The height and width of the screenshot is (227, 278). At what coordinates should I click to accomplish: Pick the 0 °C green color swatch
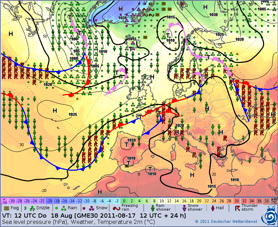pyautogui.click(x=124, y=201)
